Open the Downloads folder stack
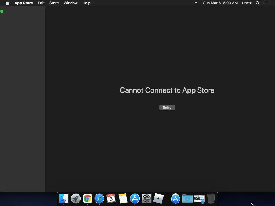Screen dimensions: 275x206 [x=187, y=198]
